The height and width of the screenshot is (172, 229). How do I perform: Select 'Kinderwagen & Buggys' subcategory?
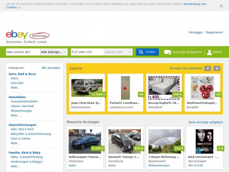27,162
